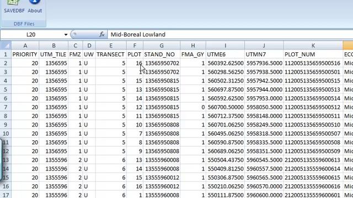The width and height of the screenshot is (353, 198).
Task: Click cell with 13565950815 in row 4
Action: [162, 81]
